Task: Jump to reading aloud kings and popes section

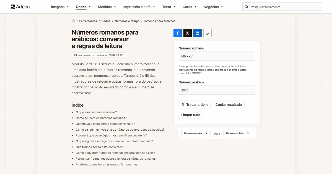Action: pyautogui.click(x=120, y=130)
